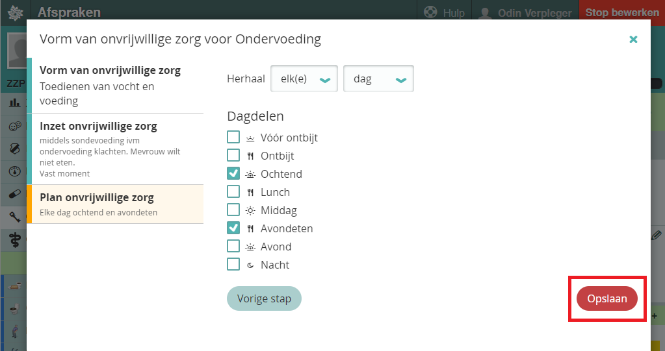Image resolution: width=665 pixels, height=351 pixels.
Task: Click the caduceus medical sidebar icon
Action: 14,239
